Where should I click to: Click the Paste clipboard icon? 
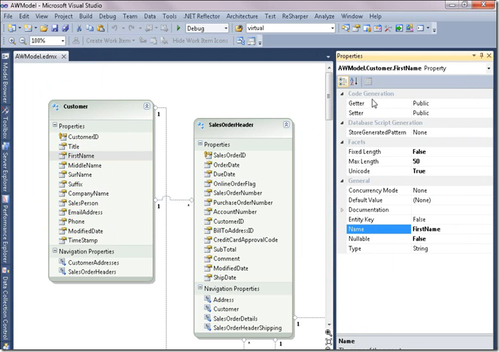[x=101, y=28]
